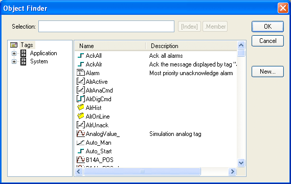Click the Alarm text tag icon

click(81, 73)
